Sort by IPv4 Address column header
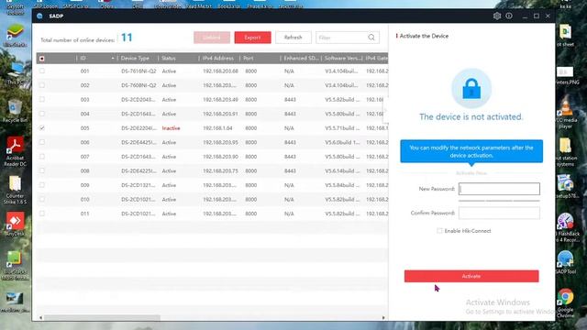This screenshot has height=330, width=587. pos(218,59)
